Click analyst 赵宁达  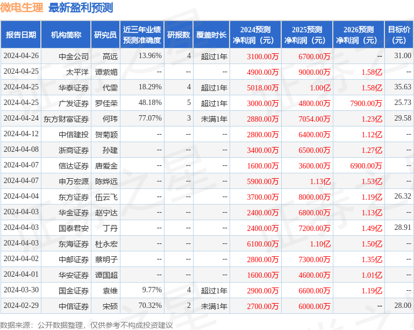pyautogui.click(x=106, y=212)
